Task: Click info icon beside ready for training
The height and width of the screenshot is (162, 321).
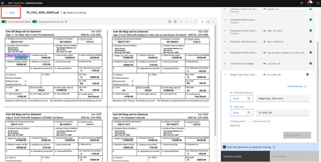Action: point(274,147)
